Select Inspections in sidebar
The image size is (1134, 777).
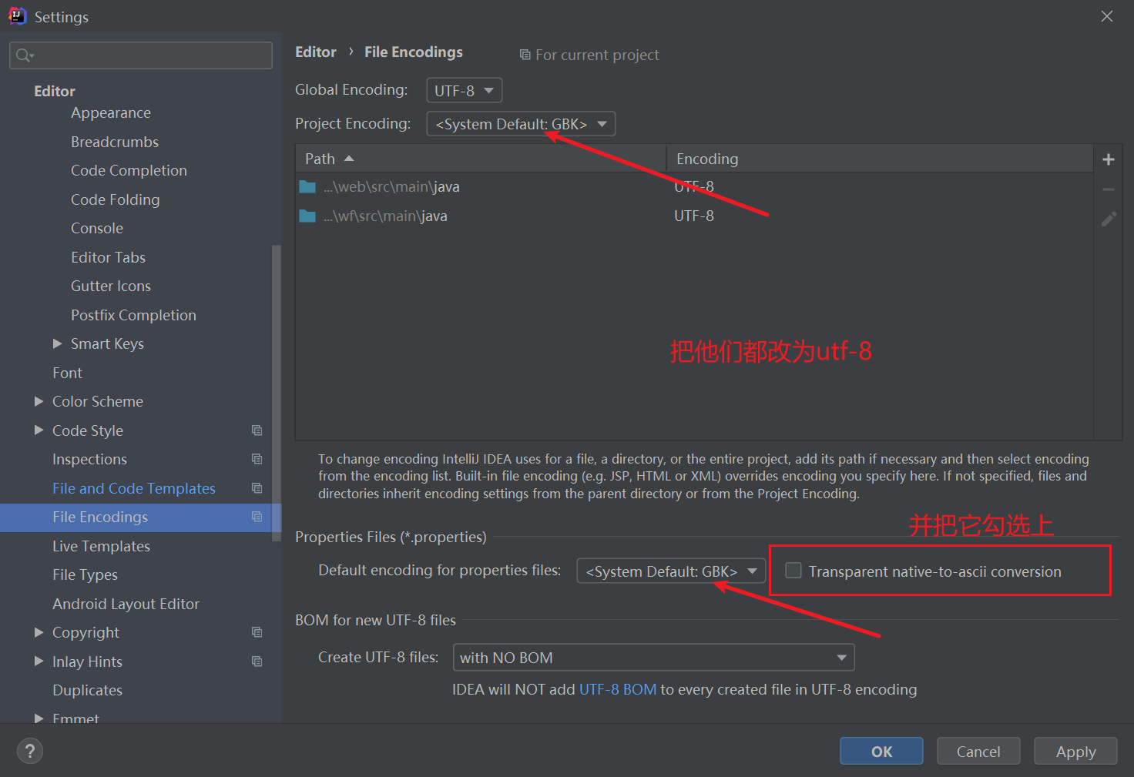click(89, 459)
